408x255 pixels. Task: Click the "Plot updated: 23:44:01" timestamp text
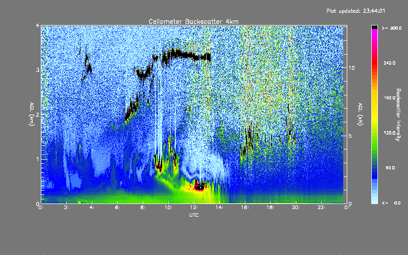point(355,11)
